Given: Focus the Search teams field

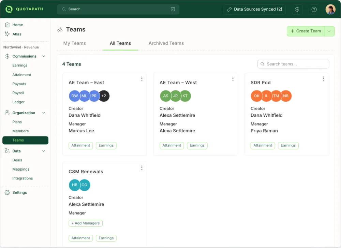Looking at the screenshot, I should [293, 64].
